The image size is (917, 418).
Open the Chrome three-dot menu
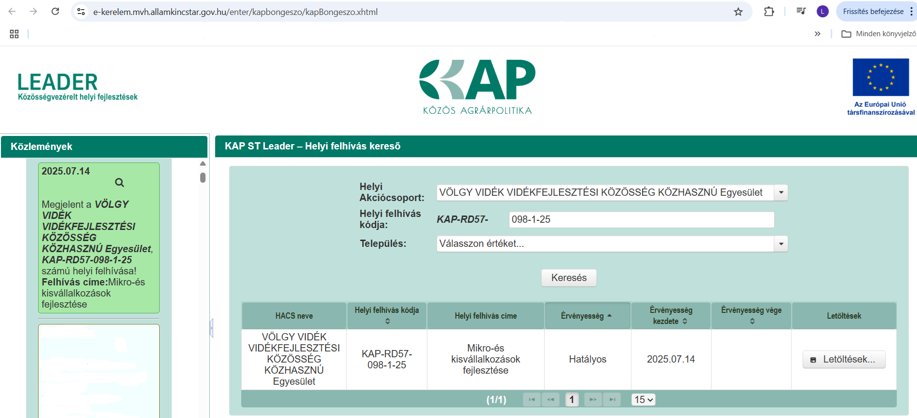pos(911,12)
